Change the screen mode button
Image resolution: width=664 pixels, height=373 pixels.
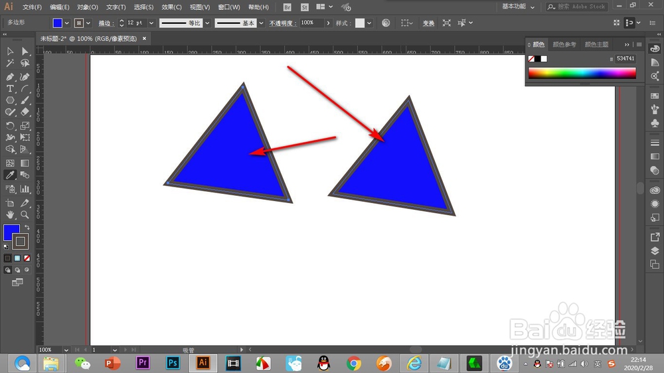pyautogui.click(x=17, y=282)
